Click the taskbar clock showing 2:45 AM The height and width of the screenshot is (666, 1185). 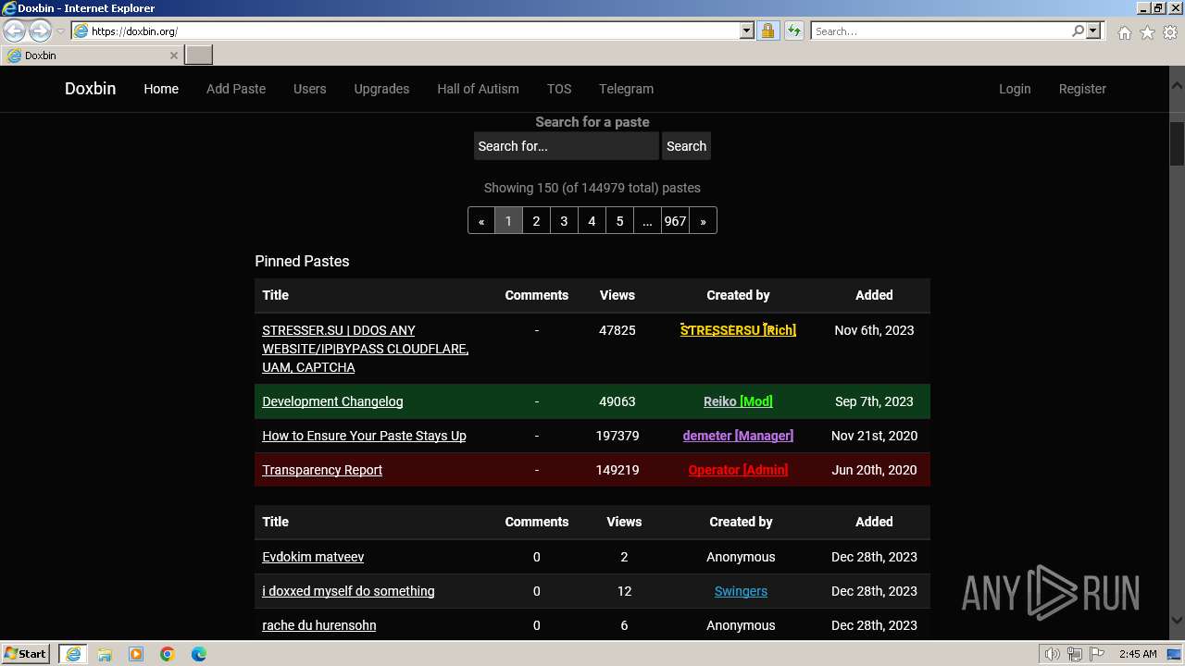(x=1138, y=654)
